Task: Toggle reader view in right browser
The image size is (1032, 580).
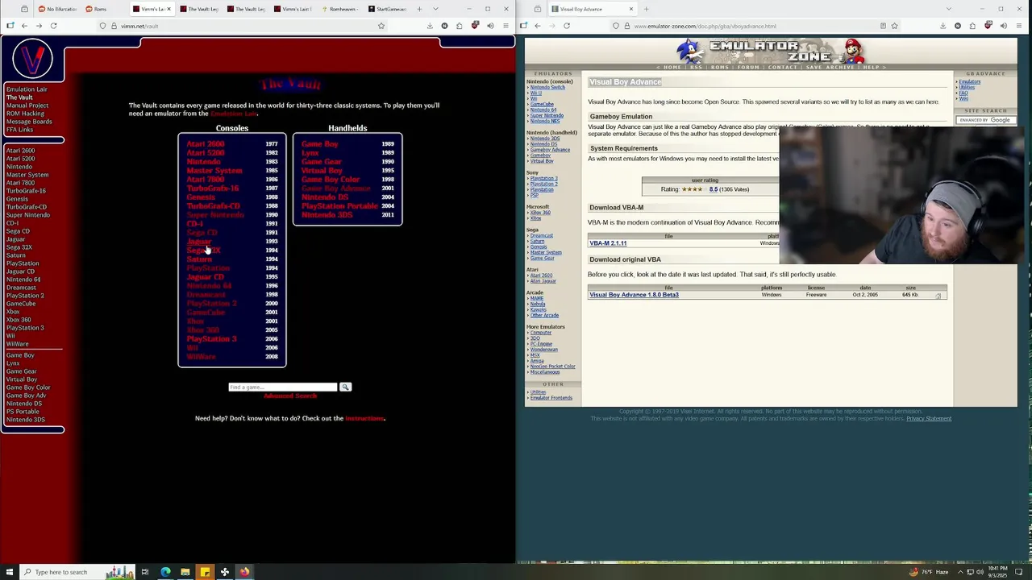Action: coord(883,26)
